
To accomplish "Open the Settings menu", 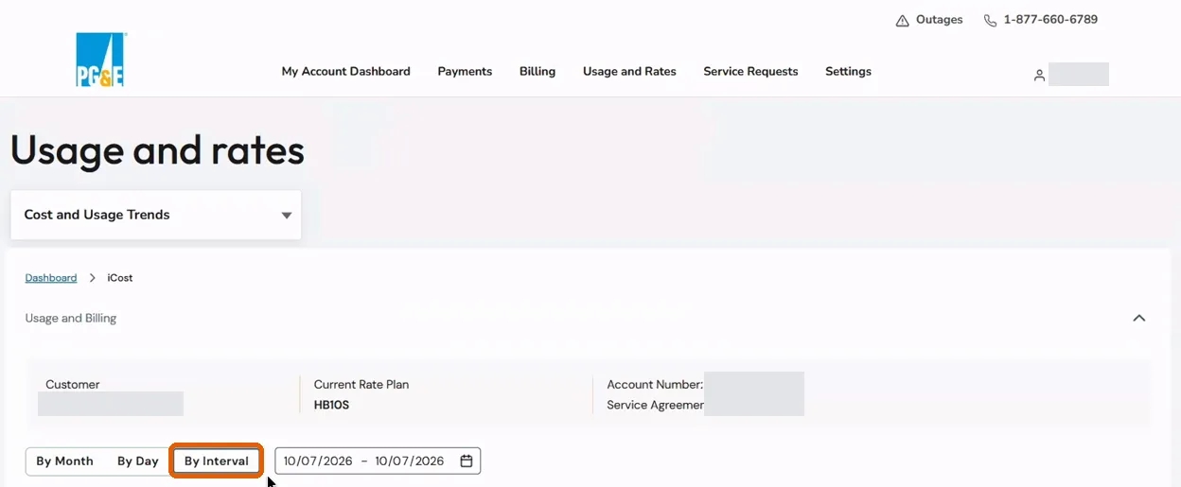I will [848, 72].
